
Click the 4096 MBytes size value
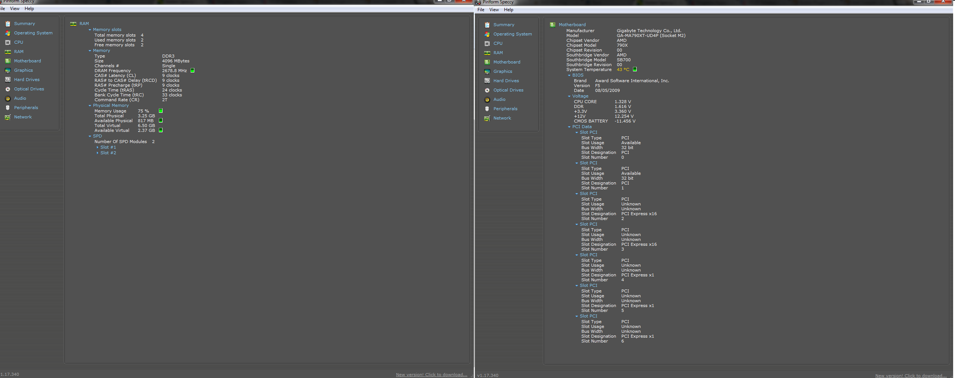pyautogui.click(x=176, y=61)
